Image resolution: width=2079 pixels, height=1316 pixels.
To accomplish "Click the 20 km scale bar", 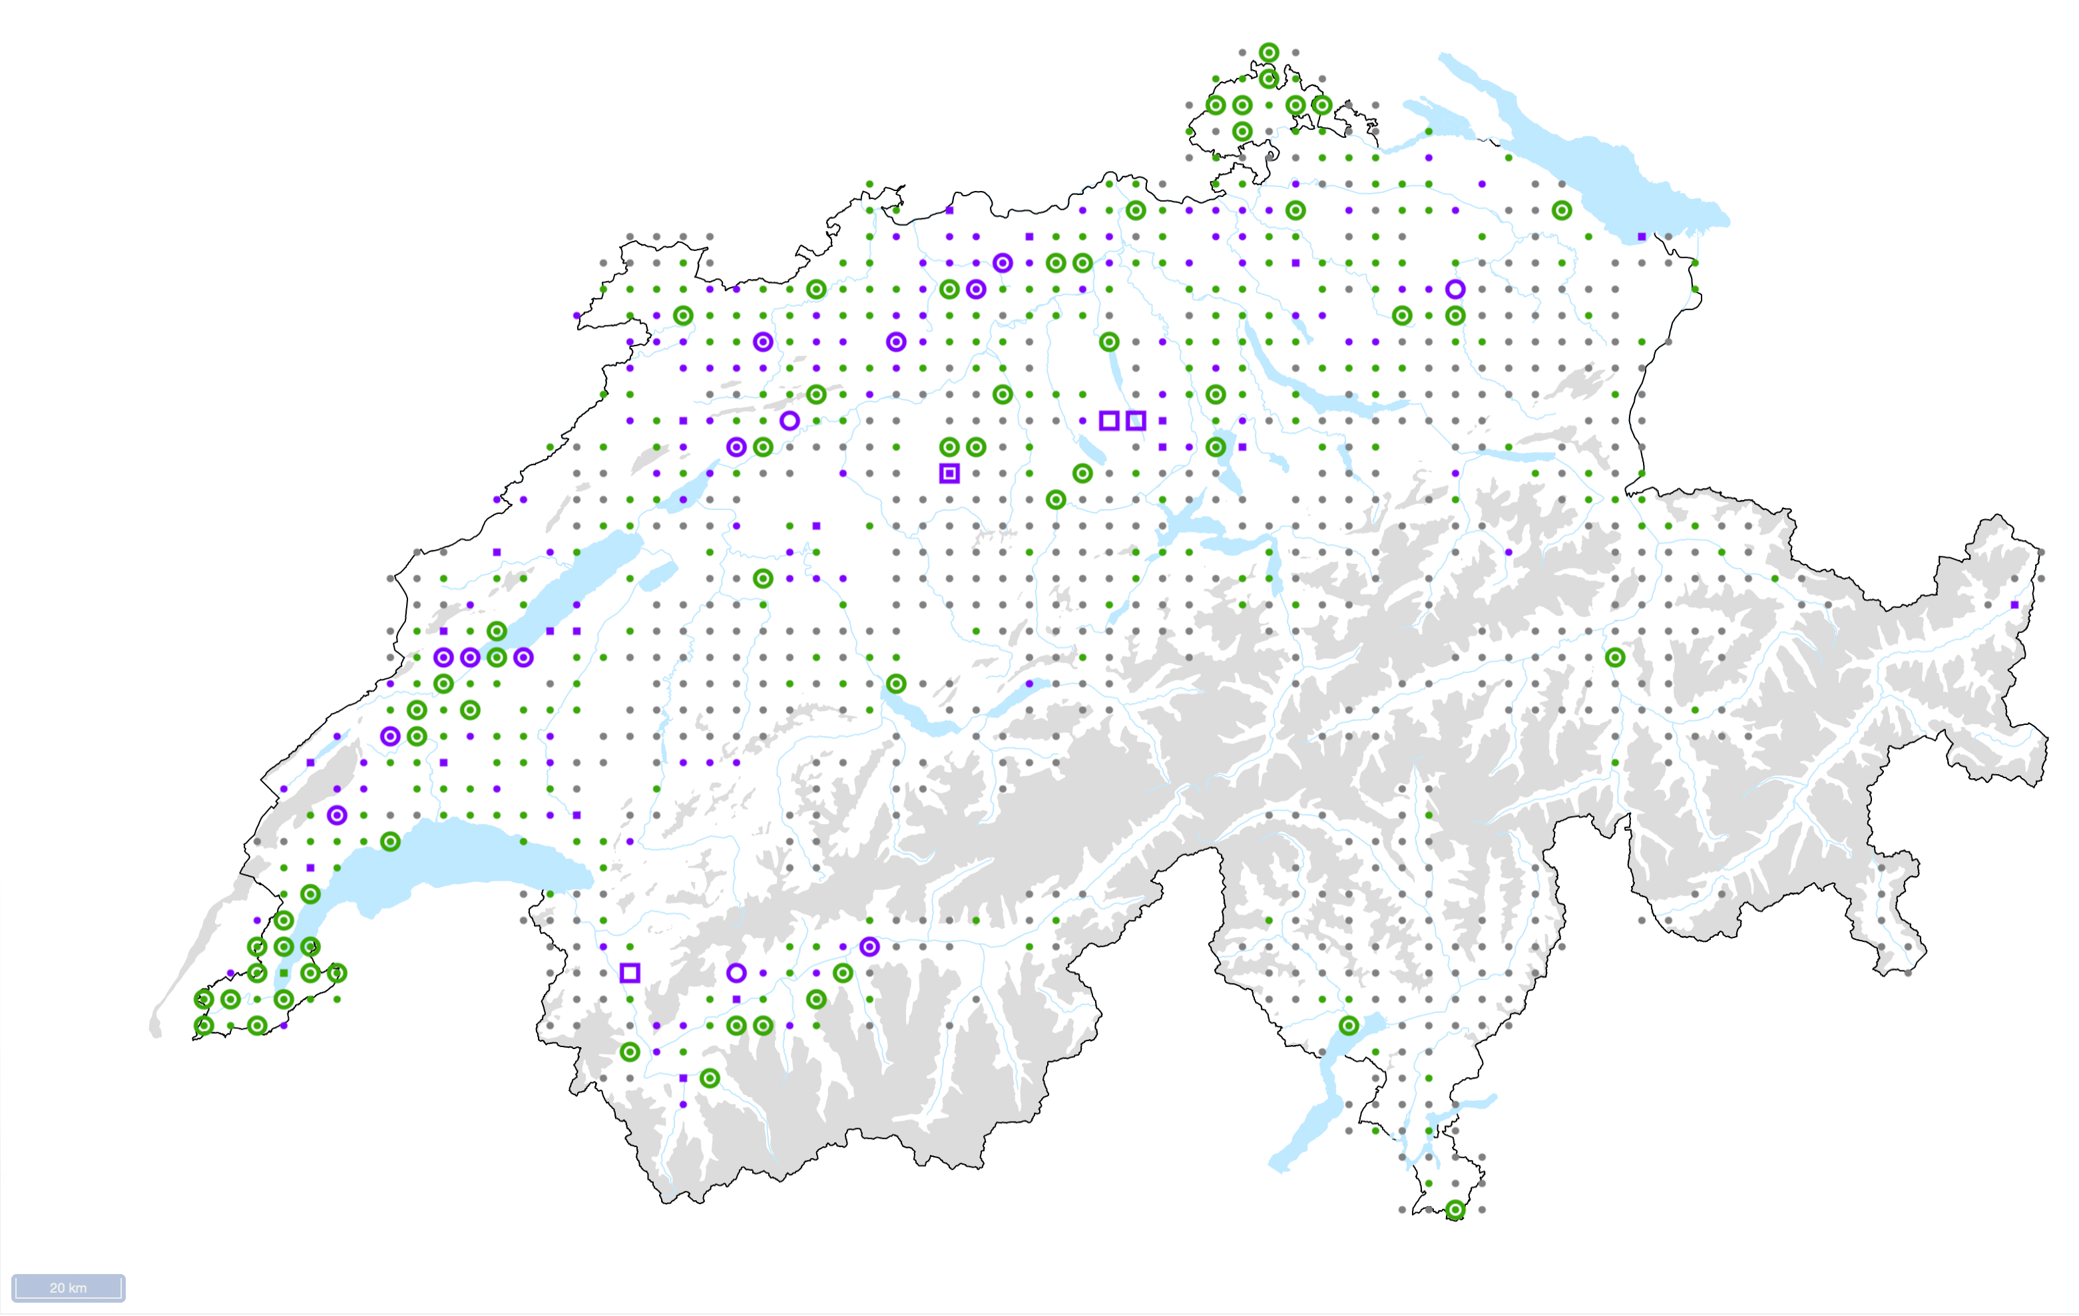I will coord(68,1287).
